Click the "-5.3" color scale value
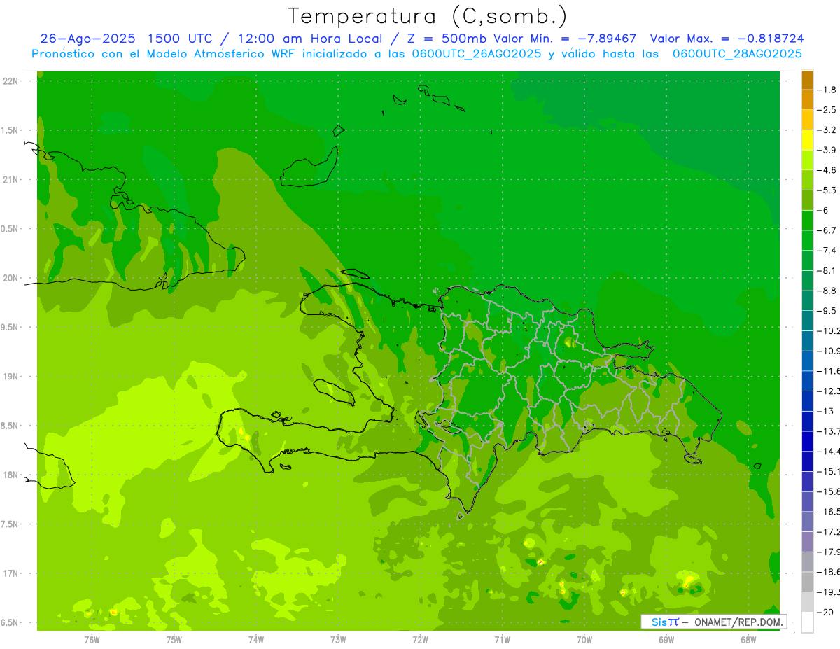Screen dimensions: 840x649 tap(827, 190)
